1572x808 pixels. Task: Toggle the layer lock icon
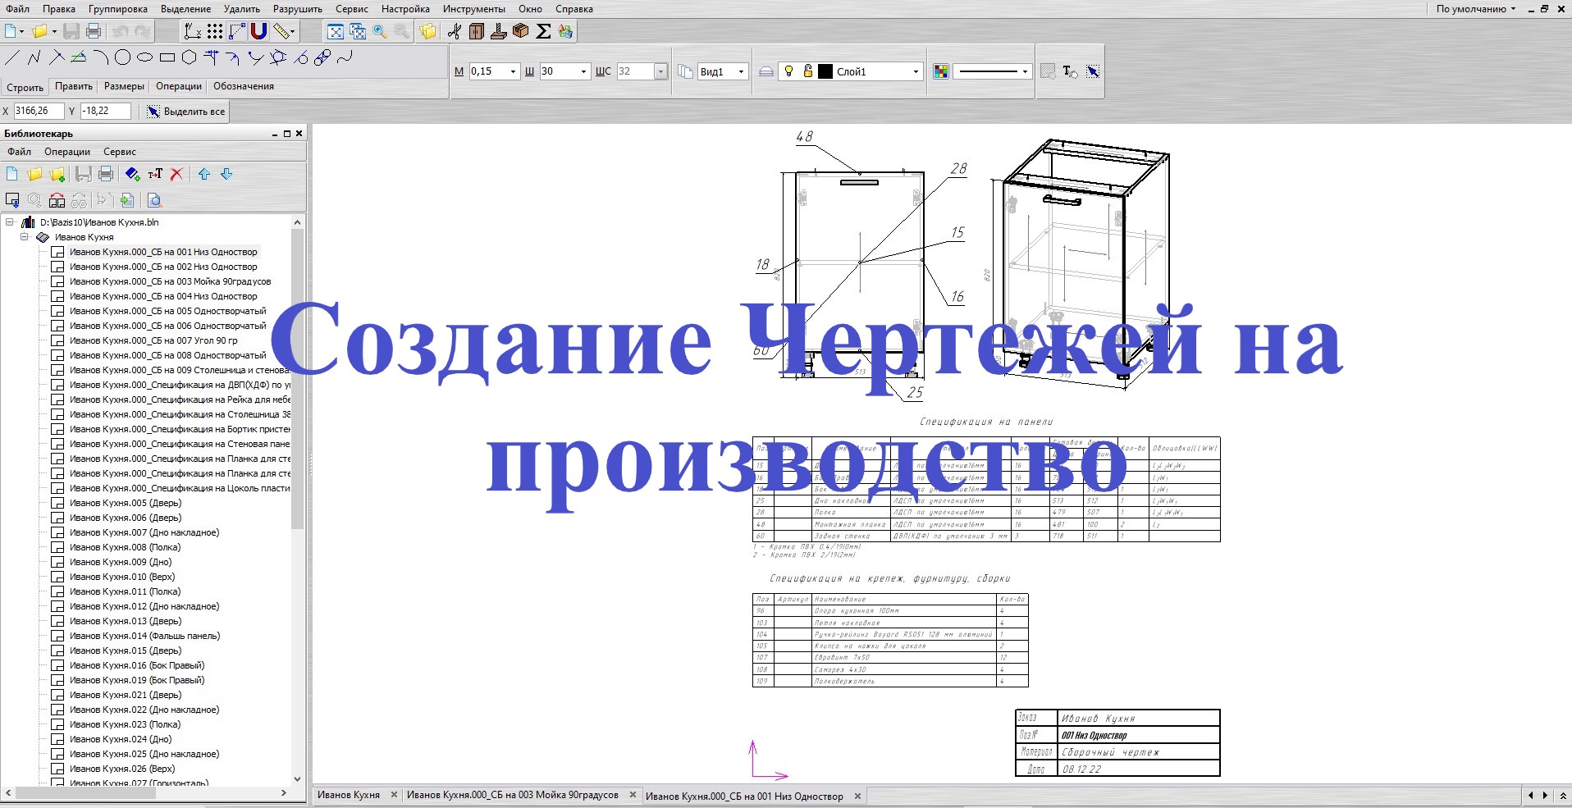coord(807,71)
